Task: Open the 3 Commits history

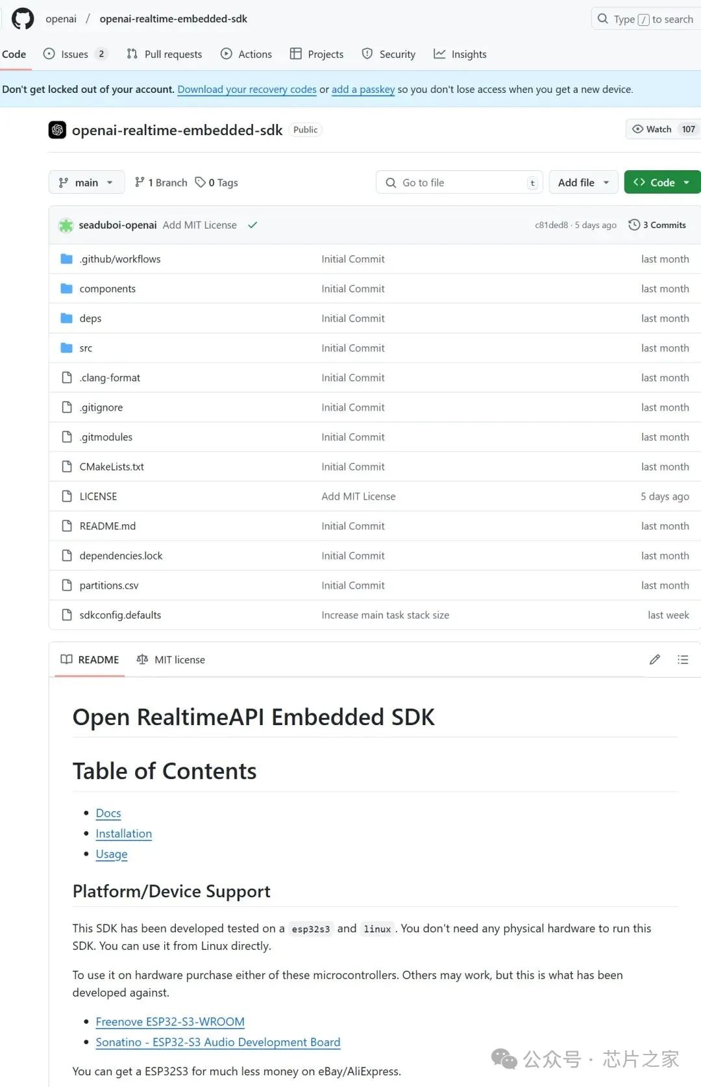Action: coord(657,225)
